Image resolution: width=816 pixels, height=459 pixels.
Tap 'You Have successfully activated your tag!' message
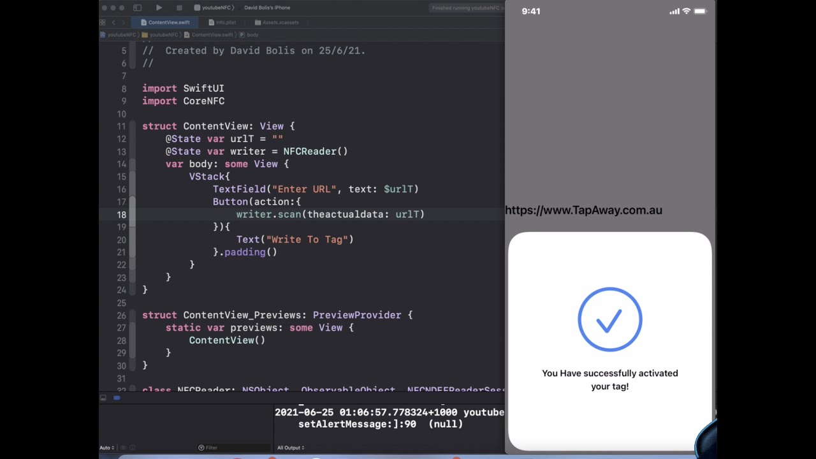pyautogui.click(x=610, y=380)
